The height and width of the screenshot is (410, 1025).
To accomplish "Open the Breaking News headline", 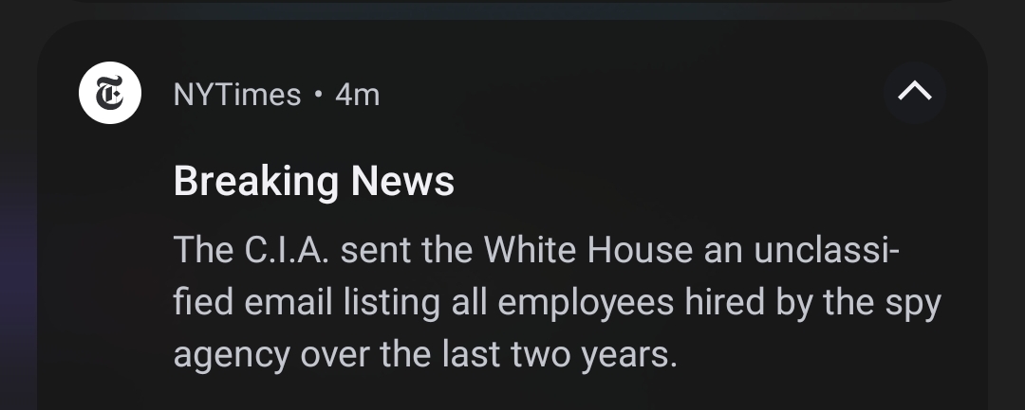I will [x=314, y=181].
